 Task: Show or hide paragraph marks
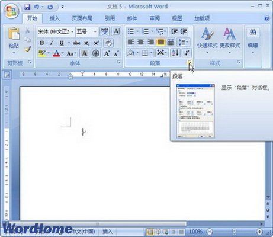187,53
